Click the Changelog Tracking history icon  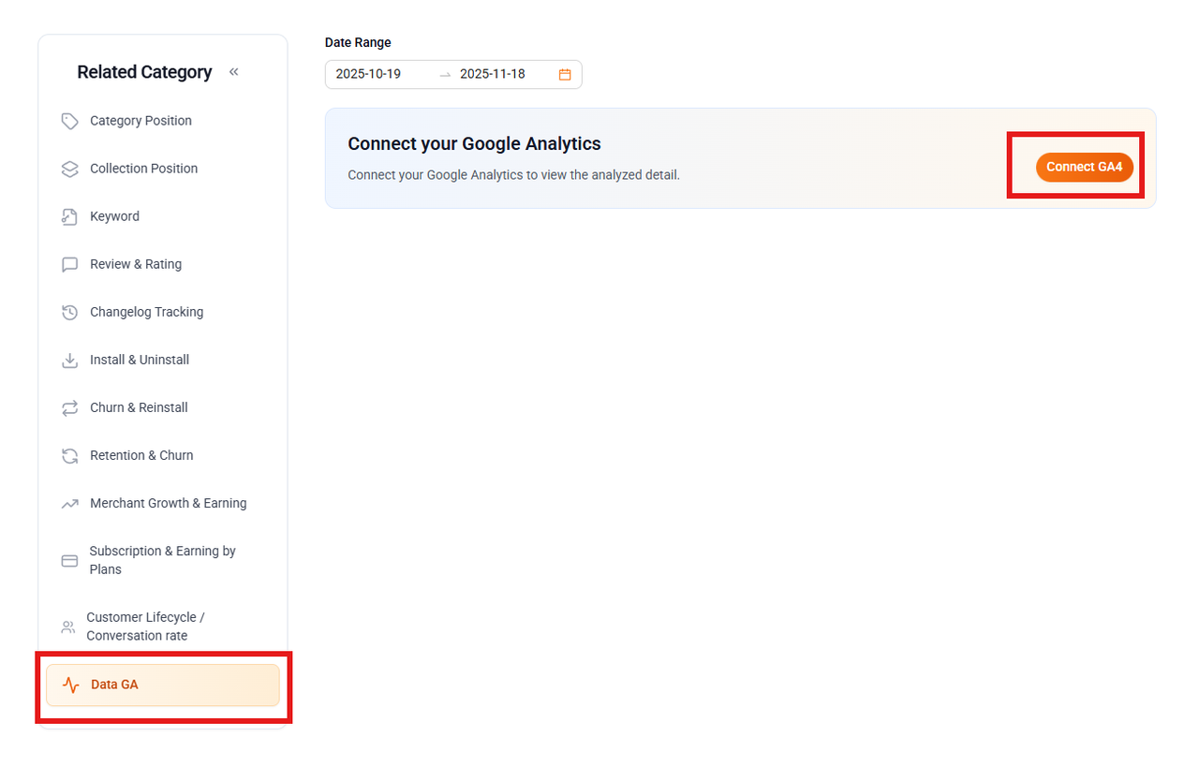tap(69, 312)
